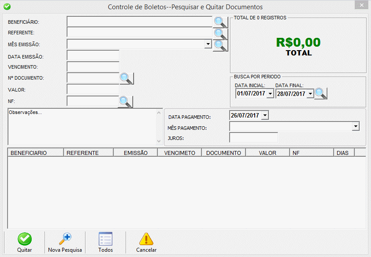
Task: Show all records with the Todos button
Action: (x=105, y=242)
